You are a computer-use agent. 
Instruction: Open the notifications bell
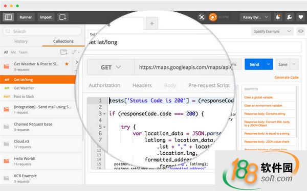(x=278, y=17)
